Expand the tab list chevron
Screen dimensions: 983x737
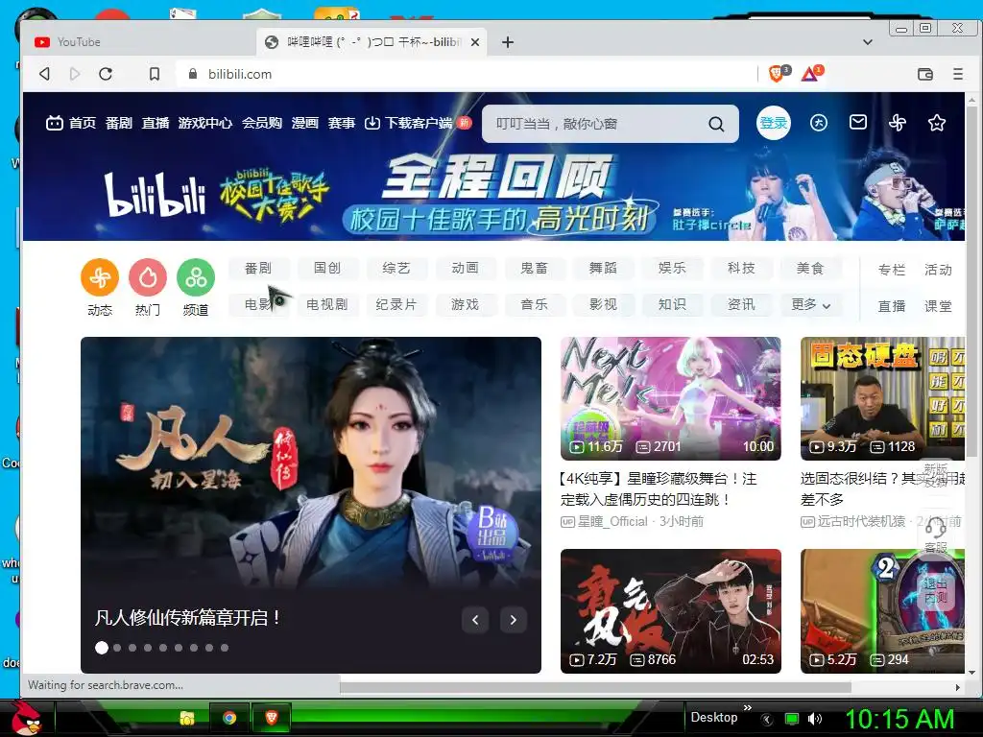coord(868,42)
